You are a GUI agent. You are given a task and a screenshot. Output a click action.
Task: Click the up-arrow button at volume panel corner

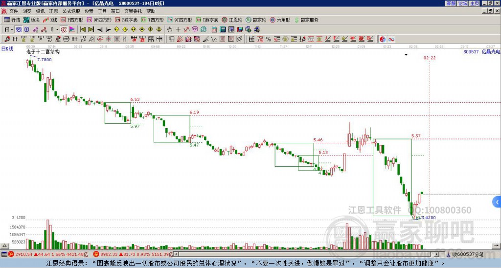click(4, 246)
